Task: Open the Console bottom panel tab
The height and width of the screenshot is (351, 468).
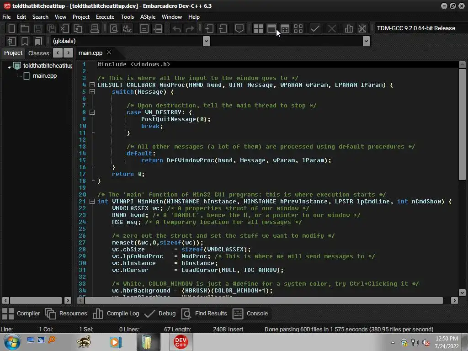Action: [250, 314]
